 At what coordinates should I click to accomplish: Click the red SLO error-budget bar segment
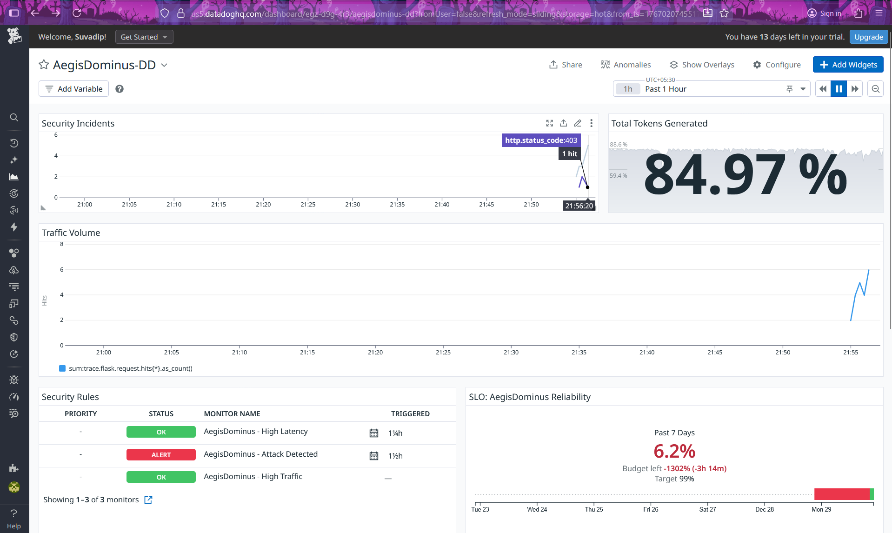click(x=842, y=494)
